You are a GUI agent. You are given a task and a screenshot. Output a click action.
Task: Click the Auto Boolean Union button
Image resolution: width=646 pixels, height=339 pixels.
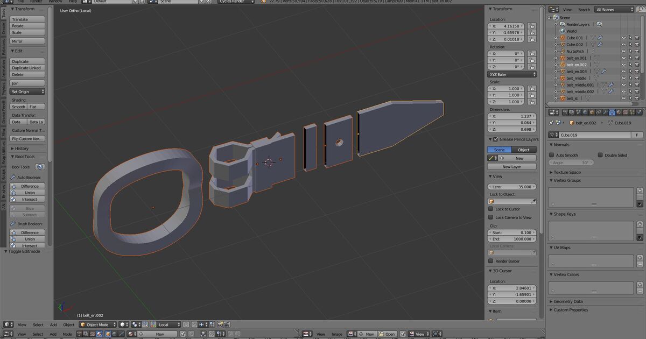pos(30,193)
